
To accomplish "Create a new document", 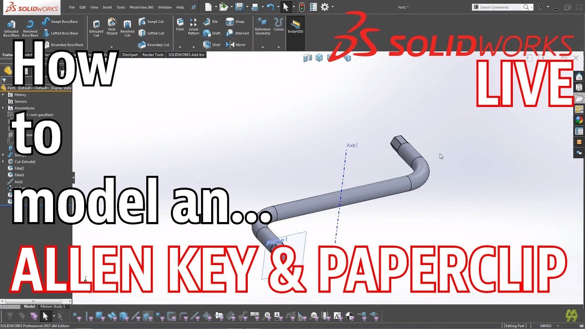I will tap(208, 7).
